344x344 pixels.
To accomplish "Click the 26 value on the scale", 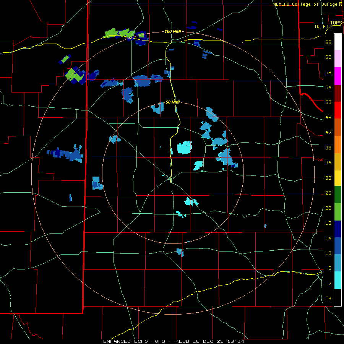I will 328,193.
